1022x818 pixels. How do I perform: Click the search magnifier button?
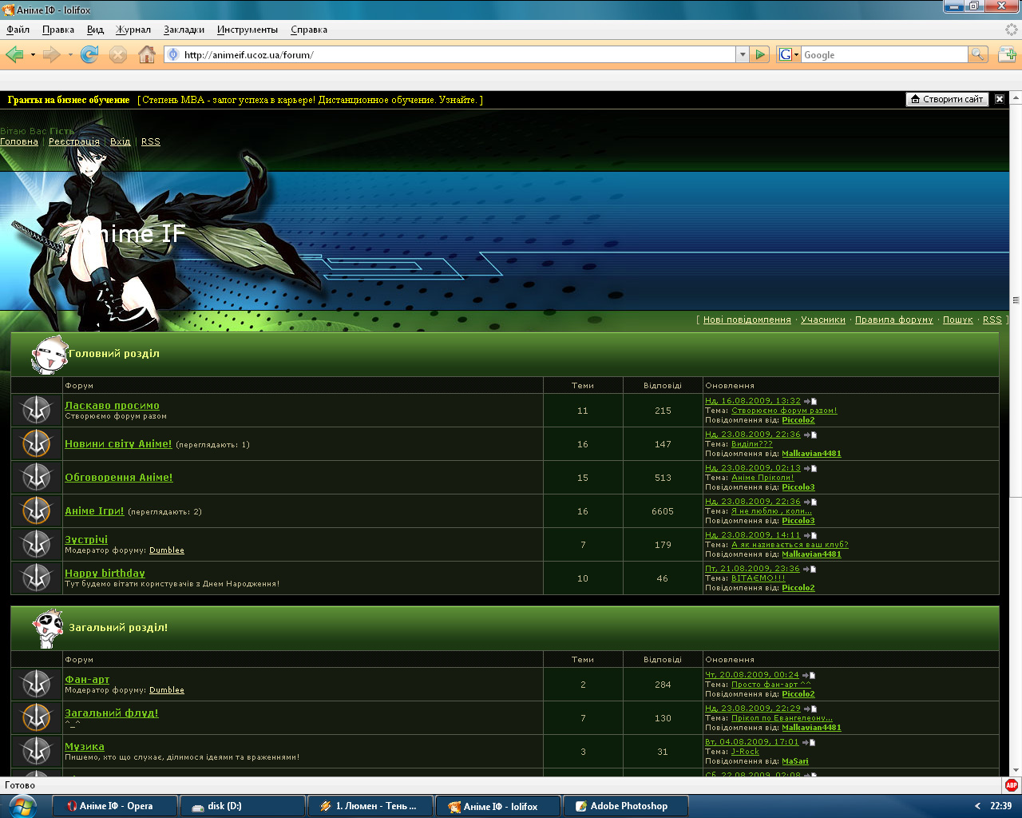point(978,54)
